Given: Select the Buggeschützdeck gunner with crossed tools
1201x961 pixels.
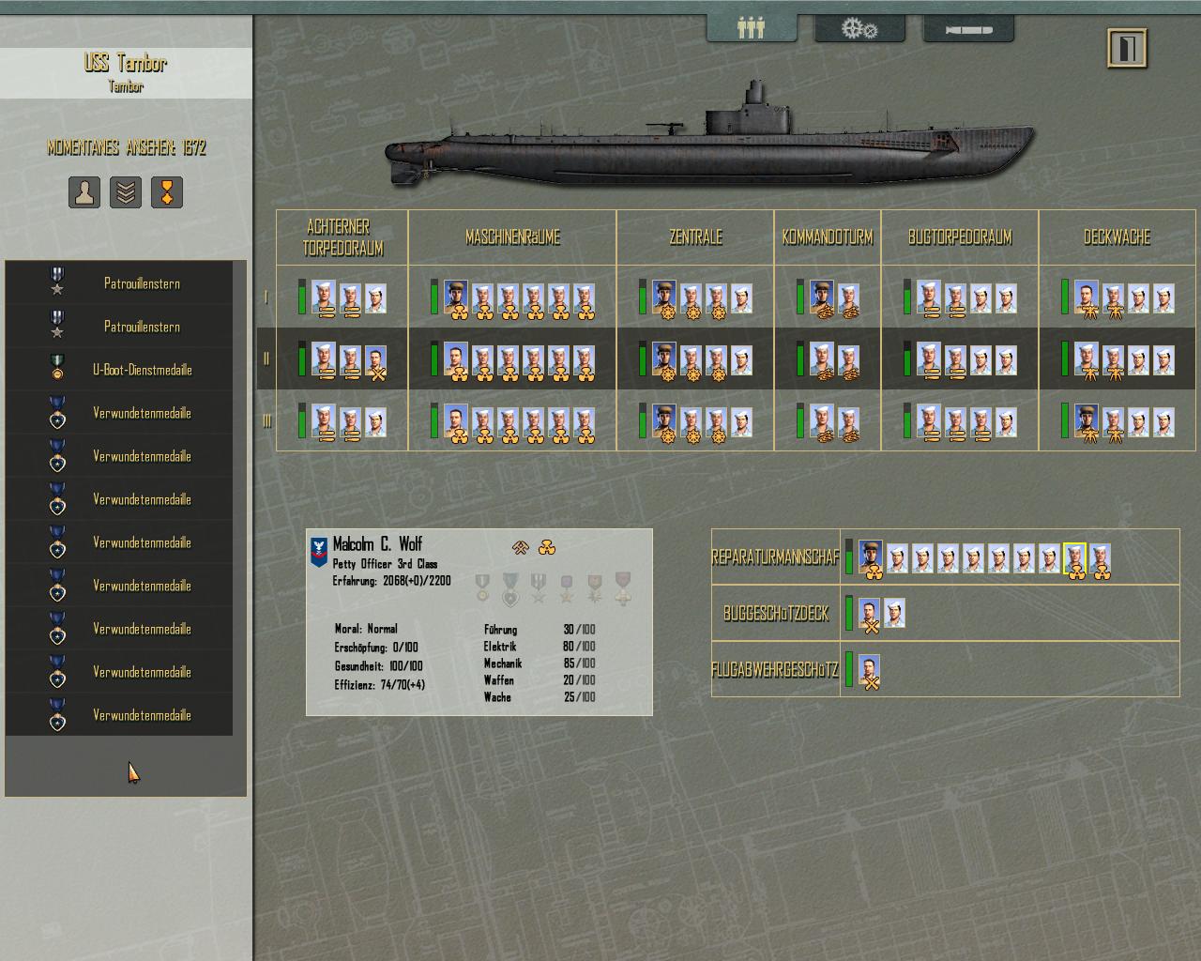Looking at the screenshot, I should coord(870,615).
